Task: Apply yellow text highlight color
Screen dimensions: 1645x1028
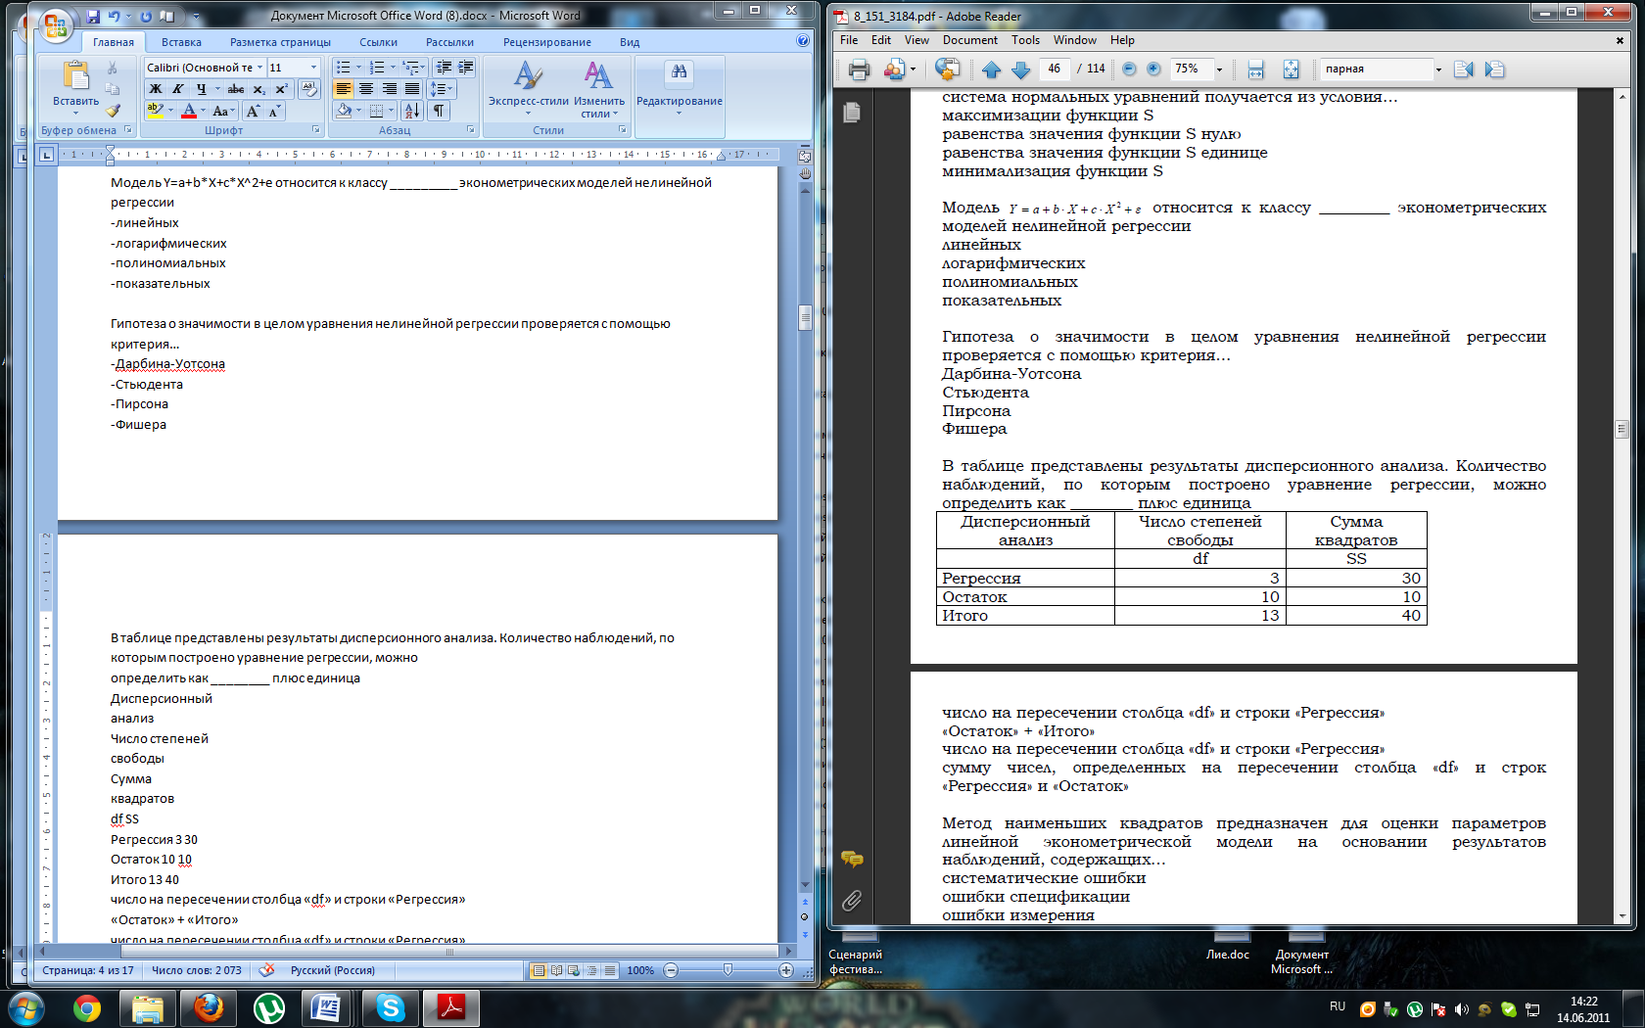Action: point(155,111)
